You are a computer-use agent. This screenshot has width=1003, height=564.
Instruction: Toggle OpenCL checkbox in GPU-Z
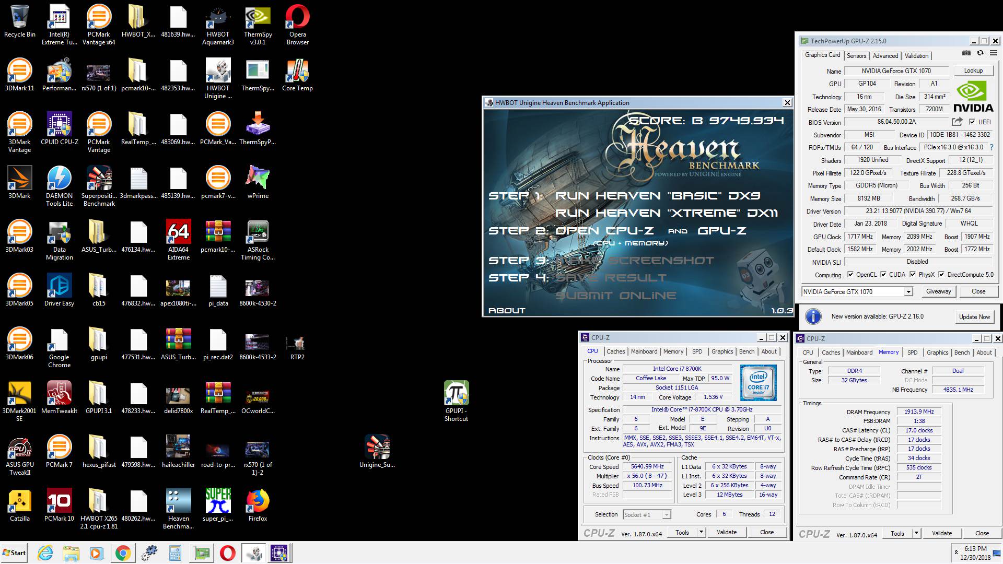[x=850, y=274]
